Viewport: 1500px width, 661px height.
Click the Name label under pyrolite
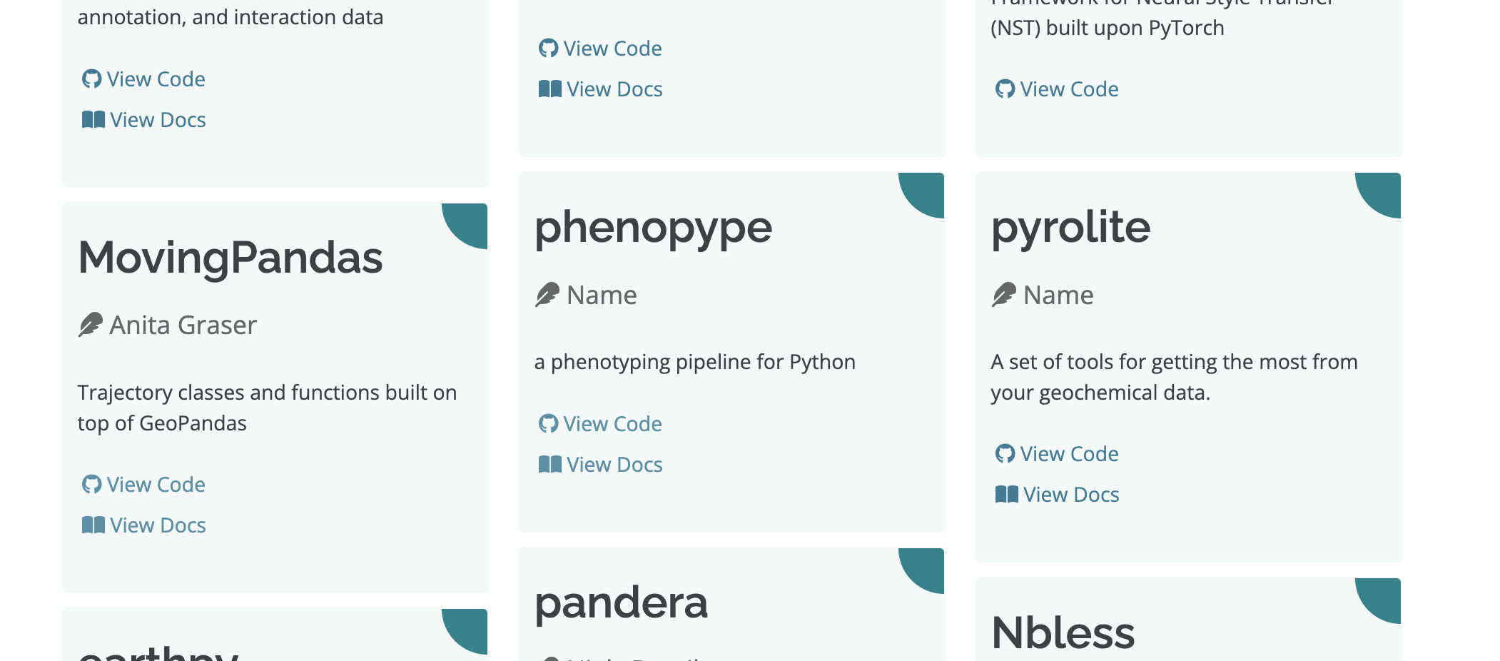(1058, 296)
